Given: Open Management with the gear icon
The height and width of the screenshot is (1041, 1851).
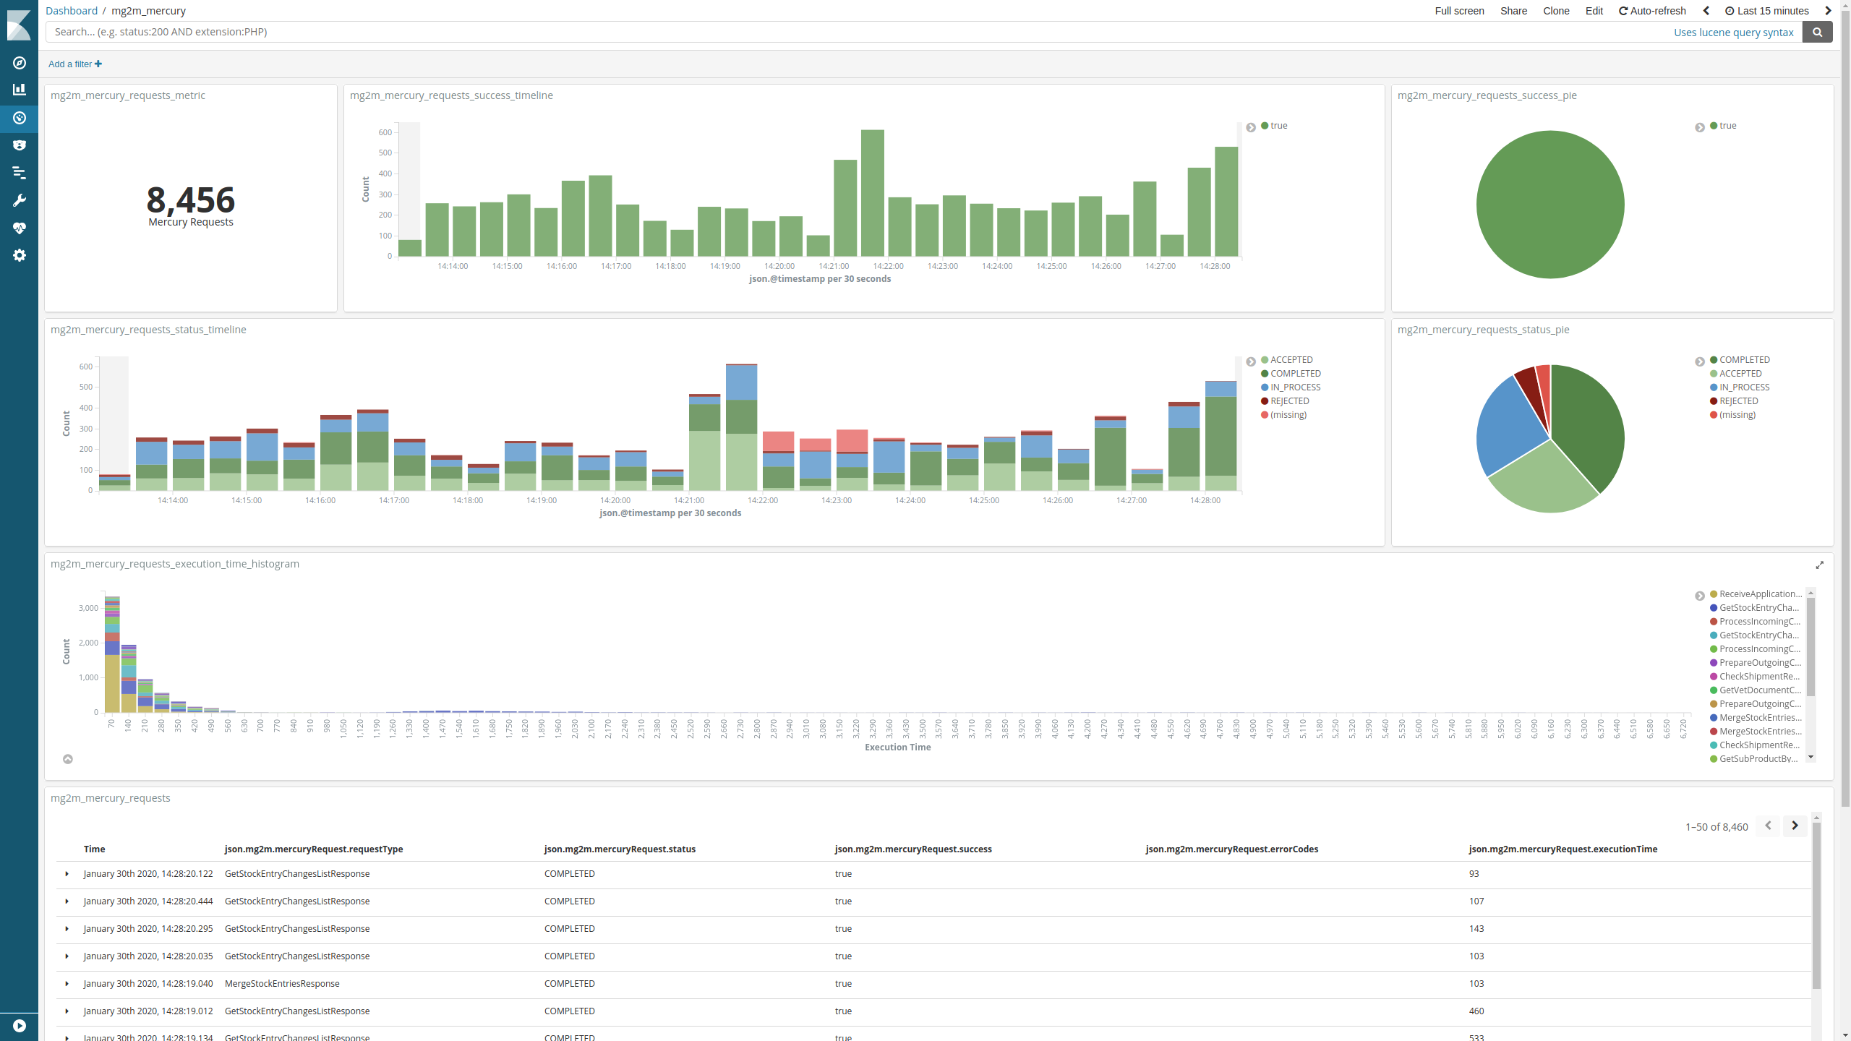Looking at the screenshot, I should 20,255.
